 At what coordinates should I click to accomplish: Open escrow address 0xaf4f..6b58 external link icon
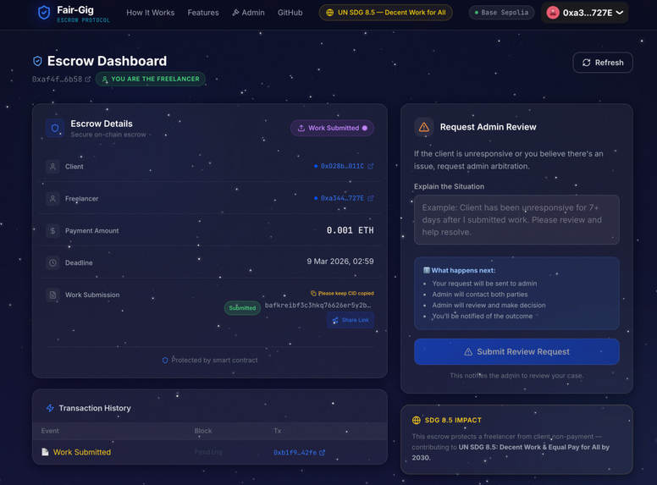pyautogui.click(x=87, y=80)
